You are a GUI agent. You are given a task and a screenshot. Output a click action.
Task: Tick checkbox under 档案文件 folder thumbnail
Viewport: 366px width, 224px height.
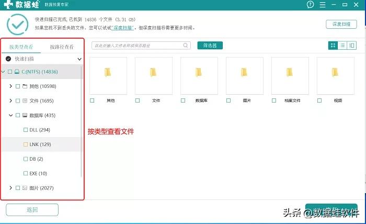point(274,100)
